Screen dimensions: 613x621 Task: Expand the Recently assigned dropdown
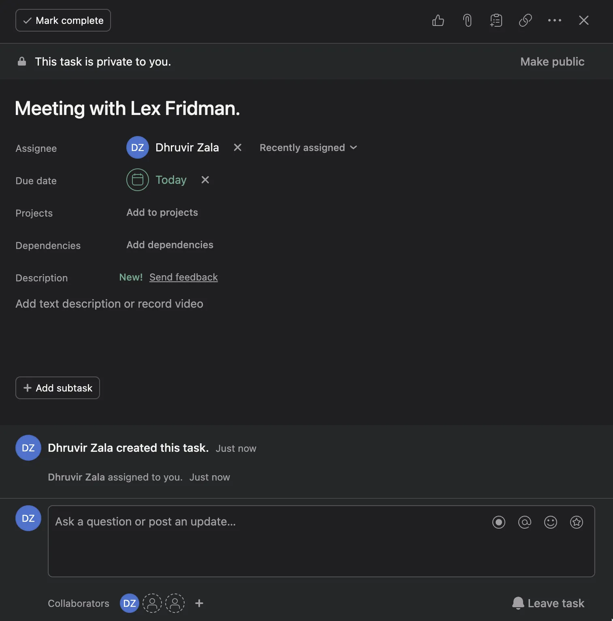point(308,147)
